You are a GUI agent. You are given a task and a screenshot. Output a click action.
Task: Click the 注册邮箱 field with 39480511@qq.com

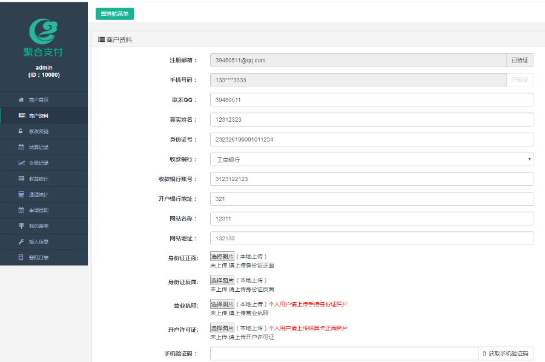(358, 60)
